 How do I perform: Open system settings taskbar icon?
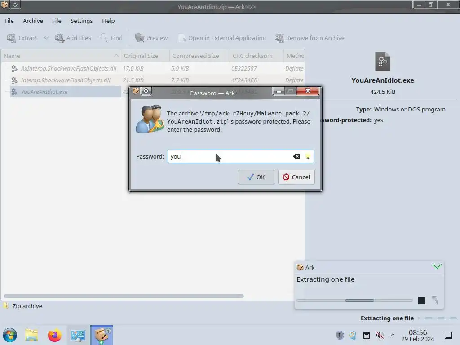coord(78,335)
